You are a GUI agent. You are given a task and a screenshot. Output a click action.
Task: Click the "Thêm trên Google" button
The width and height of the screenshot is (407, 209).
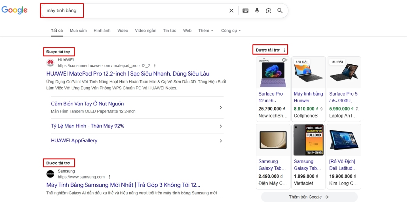(x=309, y=197)
